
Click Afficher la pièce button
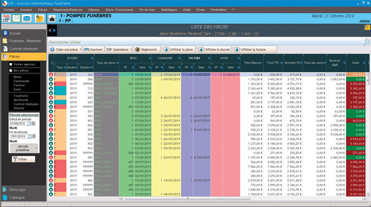179,50
